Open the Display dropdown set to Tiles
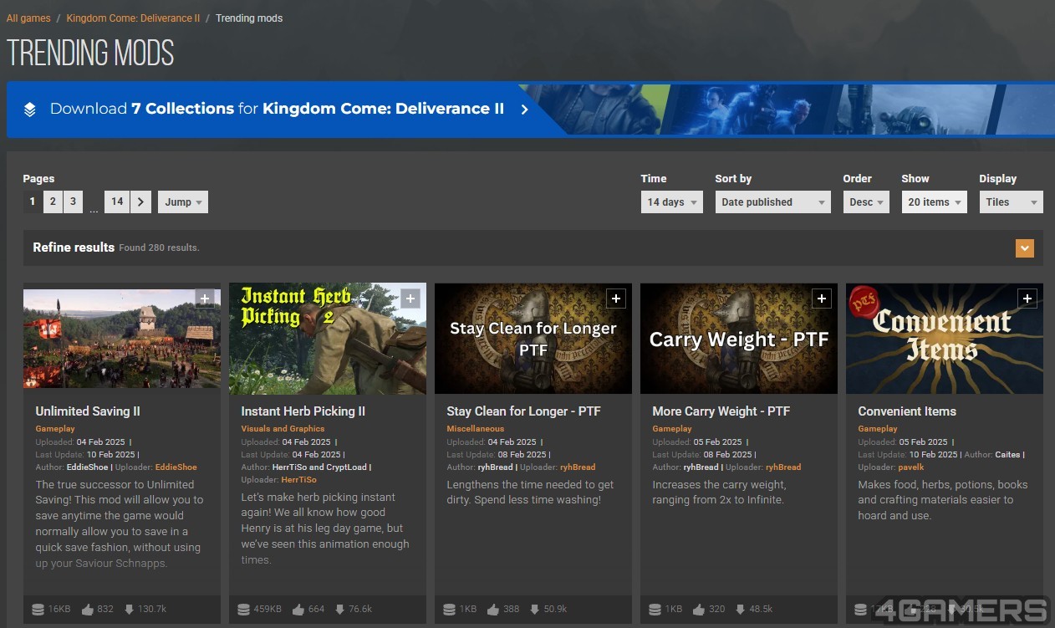 pos(1011,202)
